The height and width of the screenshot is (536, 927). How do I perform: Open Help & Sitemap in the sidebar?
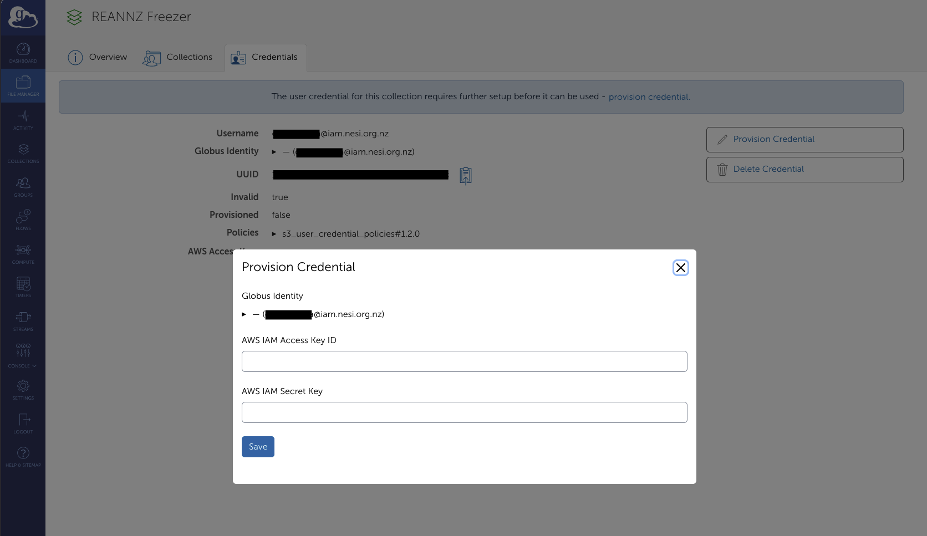pos(23,457)
